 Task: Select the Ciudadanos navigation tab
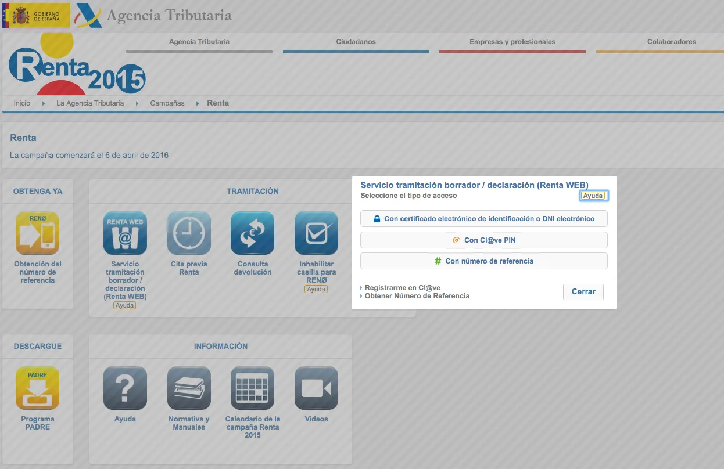tap(356, 42)
